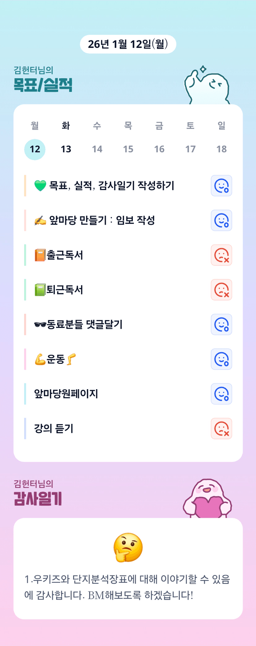Image resolution: width=256 pixels, height=646 pixels.
Task: Open the 26년 1월 12일(월) date pill
Action: 128,44
